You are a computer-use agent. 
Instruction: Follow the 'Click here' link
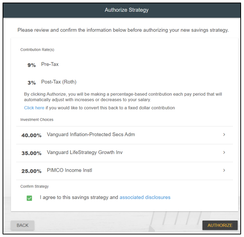pyautogui.click(x=34, y=108)
